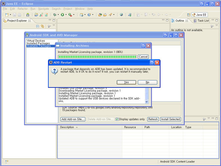Click Android SDK Content Loader status text

[177, 161]
